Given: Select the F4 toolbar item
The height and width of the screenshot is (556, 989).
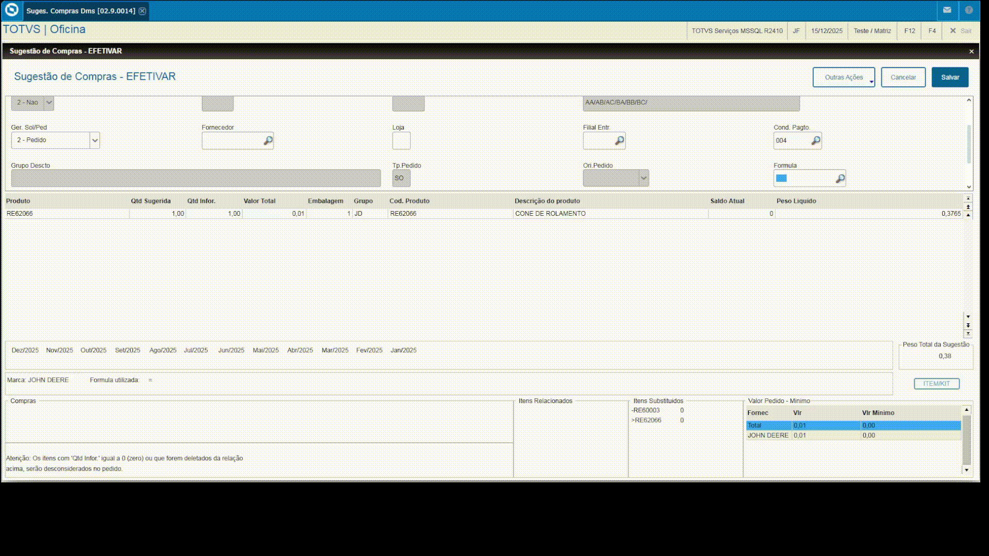Looking at the screenshot, I should point(931,31).
